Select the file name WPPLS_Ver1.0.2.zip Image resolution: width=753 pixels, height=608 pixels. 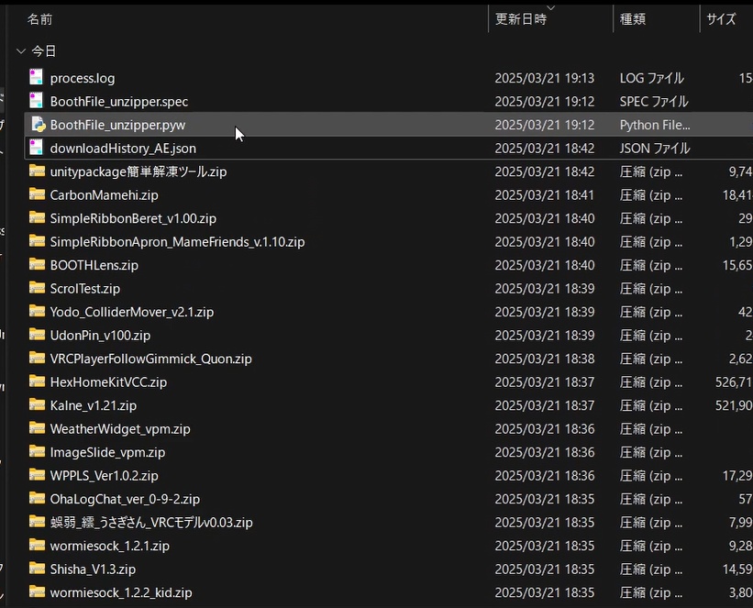click(105, 476)
